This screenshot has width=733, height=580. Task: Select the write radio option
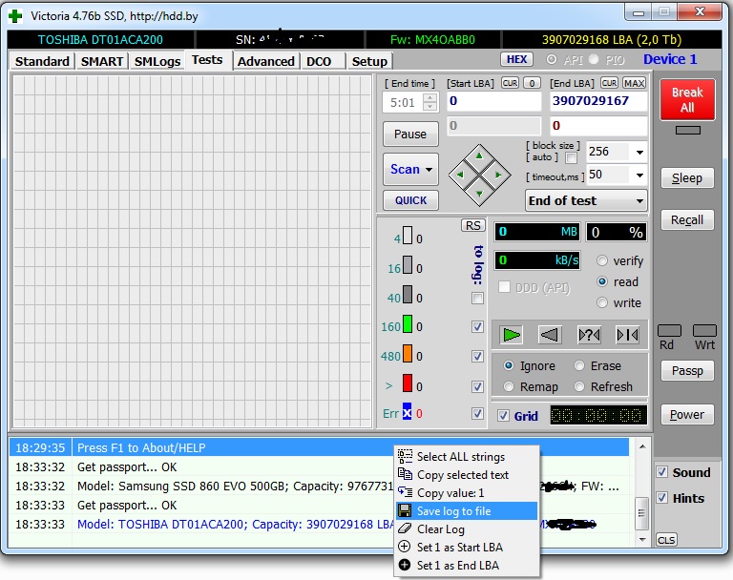coord(602,302)
